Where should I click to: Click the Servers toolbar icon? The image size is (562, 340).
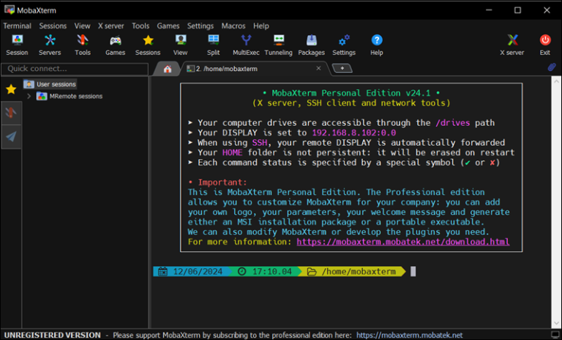pyautogui.click(x=50, y=45)
